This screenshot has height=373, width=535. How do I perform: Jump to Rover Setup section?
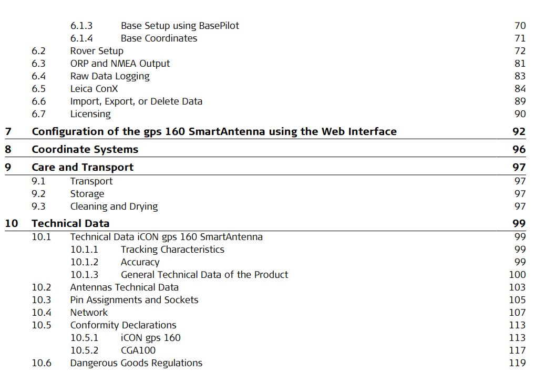(97, 51)
